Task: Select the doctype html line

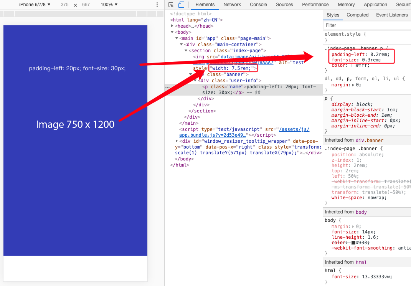Action: click(191, 14)
